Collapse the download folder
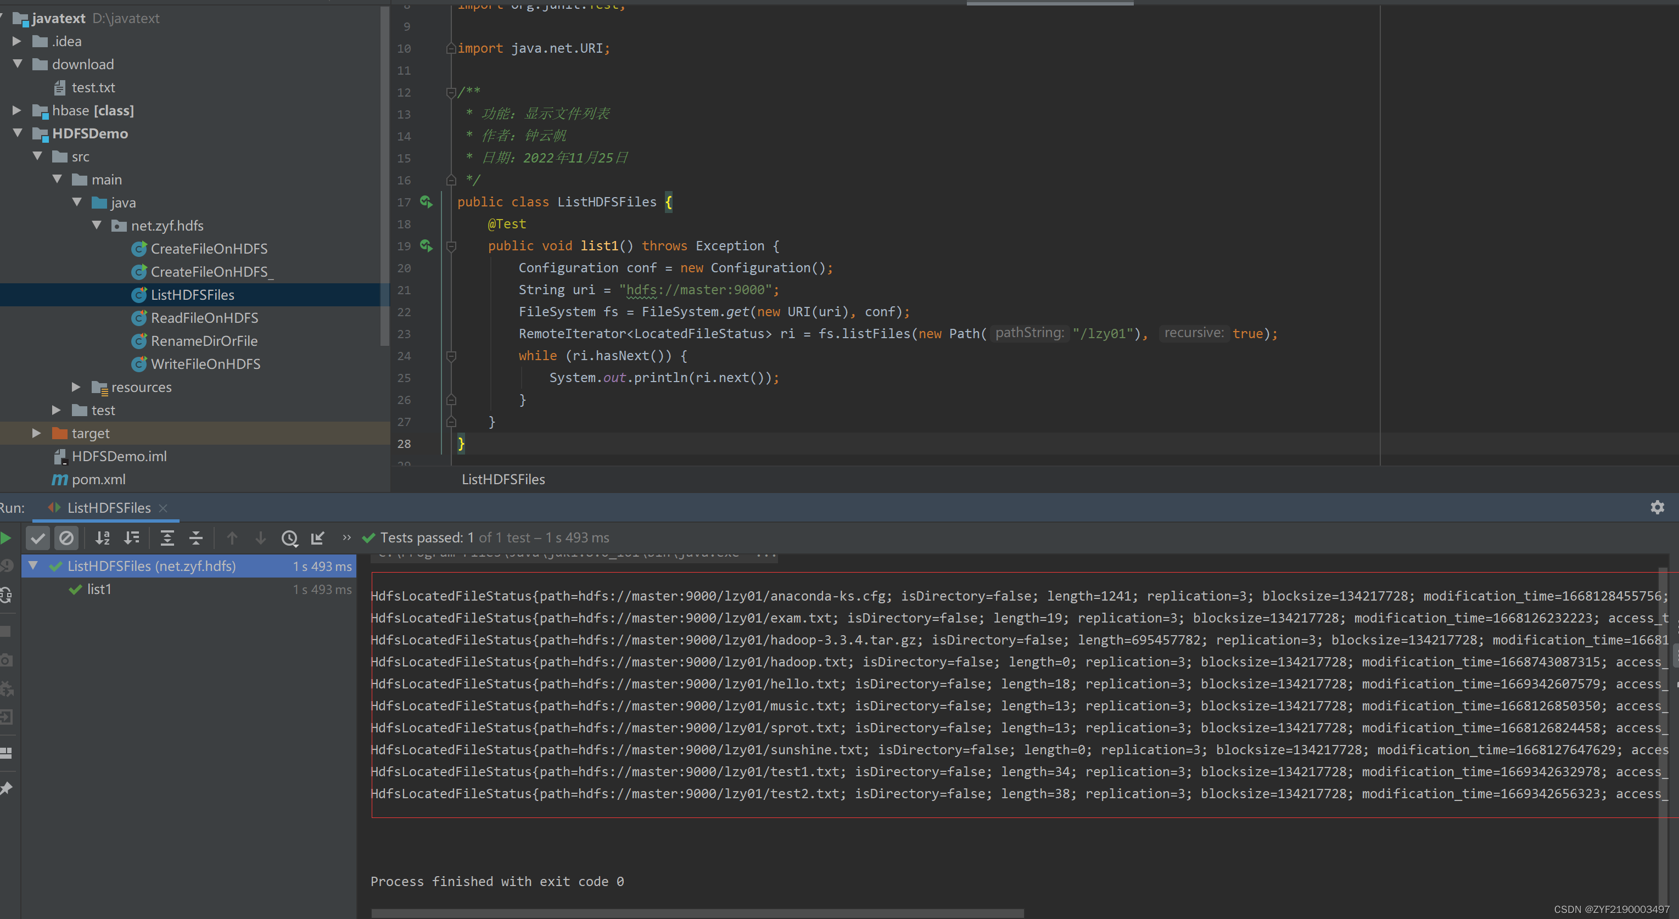Screen dimensions: 1679x919 tap(18, 64)
